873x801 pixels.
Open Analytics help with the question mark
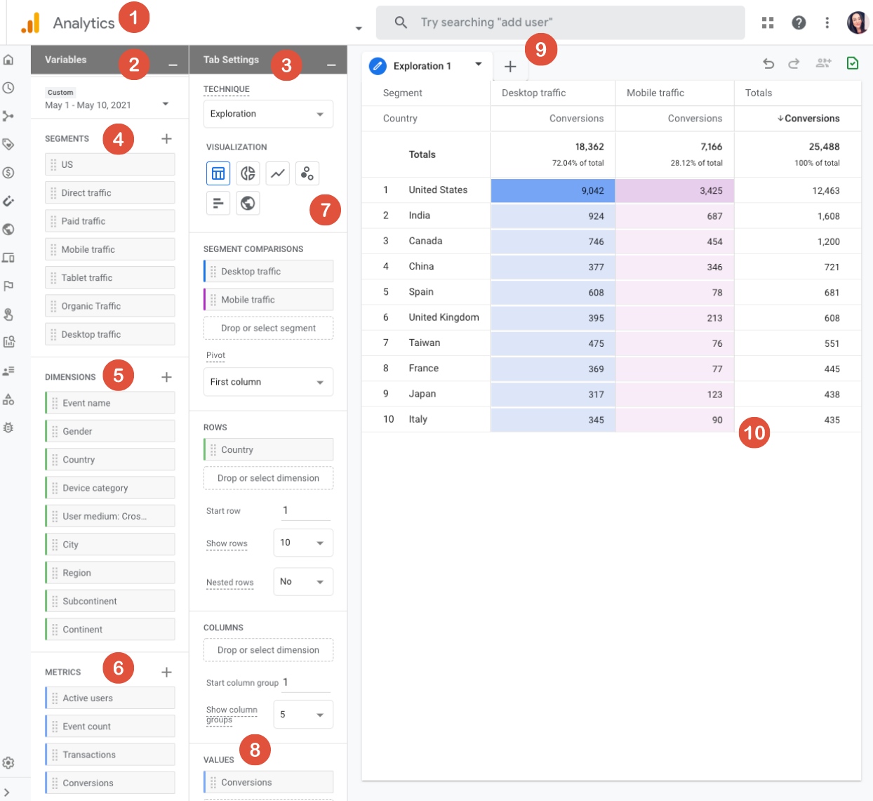click(799, 22)
